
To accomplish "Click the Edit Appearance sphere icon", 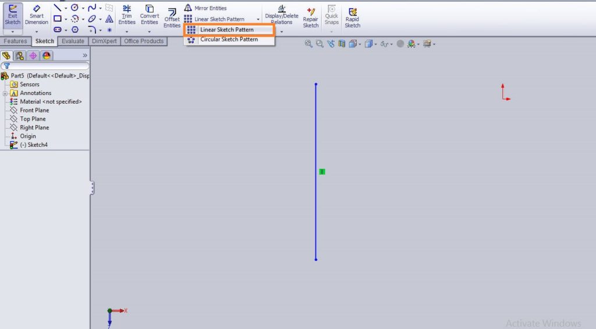I will point(400,44).
